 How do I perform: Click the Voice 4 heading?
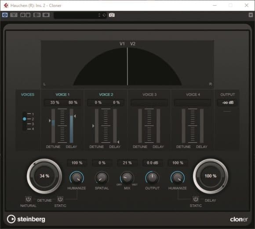pos(193,95)
